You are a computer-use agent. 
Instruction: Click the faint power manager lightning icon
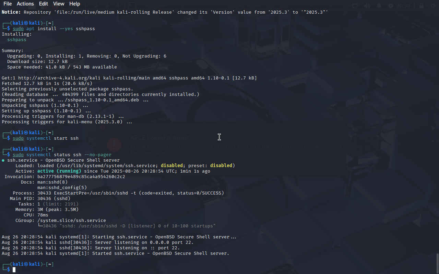pos(391,6)
